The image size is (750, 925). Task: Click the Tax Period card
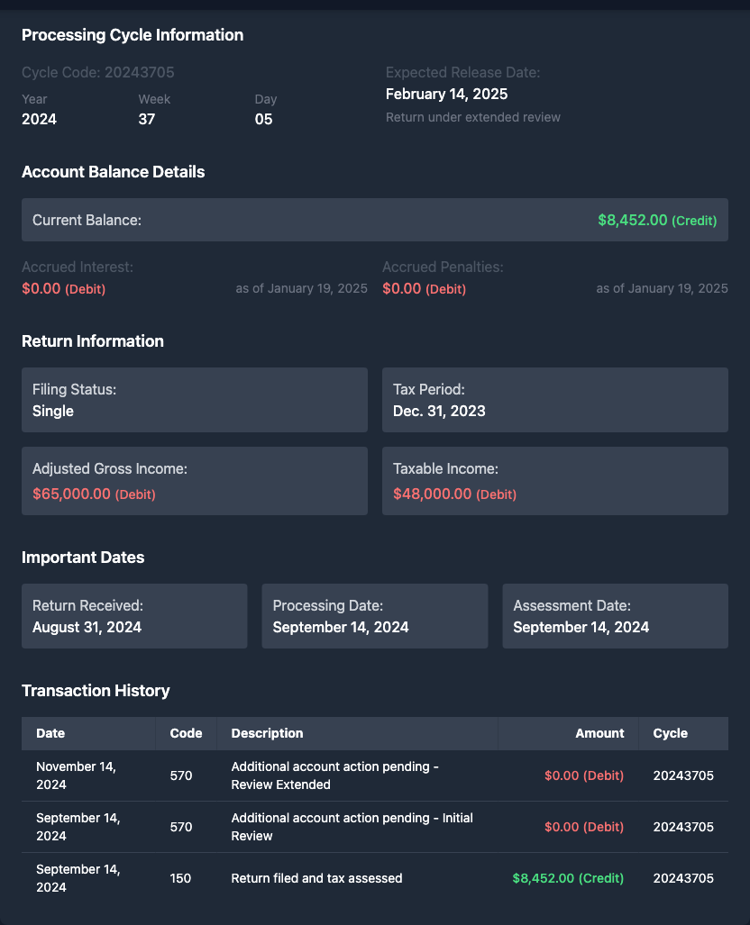pos(554,400)
